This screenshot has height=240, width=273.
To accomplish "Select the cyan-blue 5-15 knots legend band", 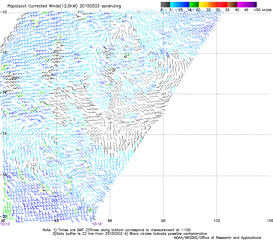I will pos(180,4).
